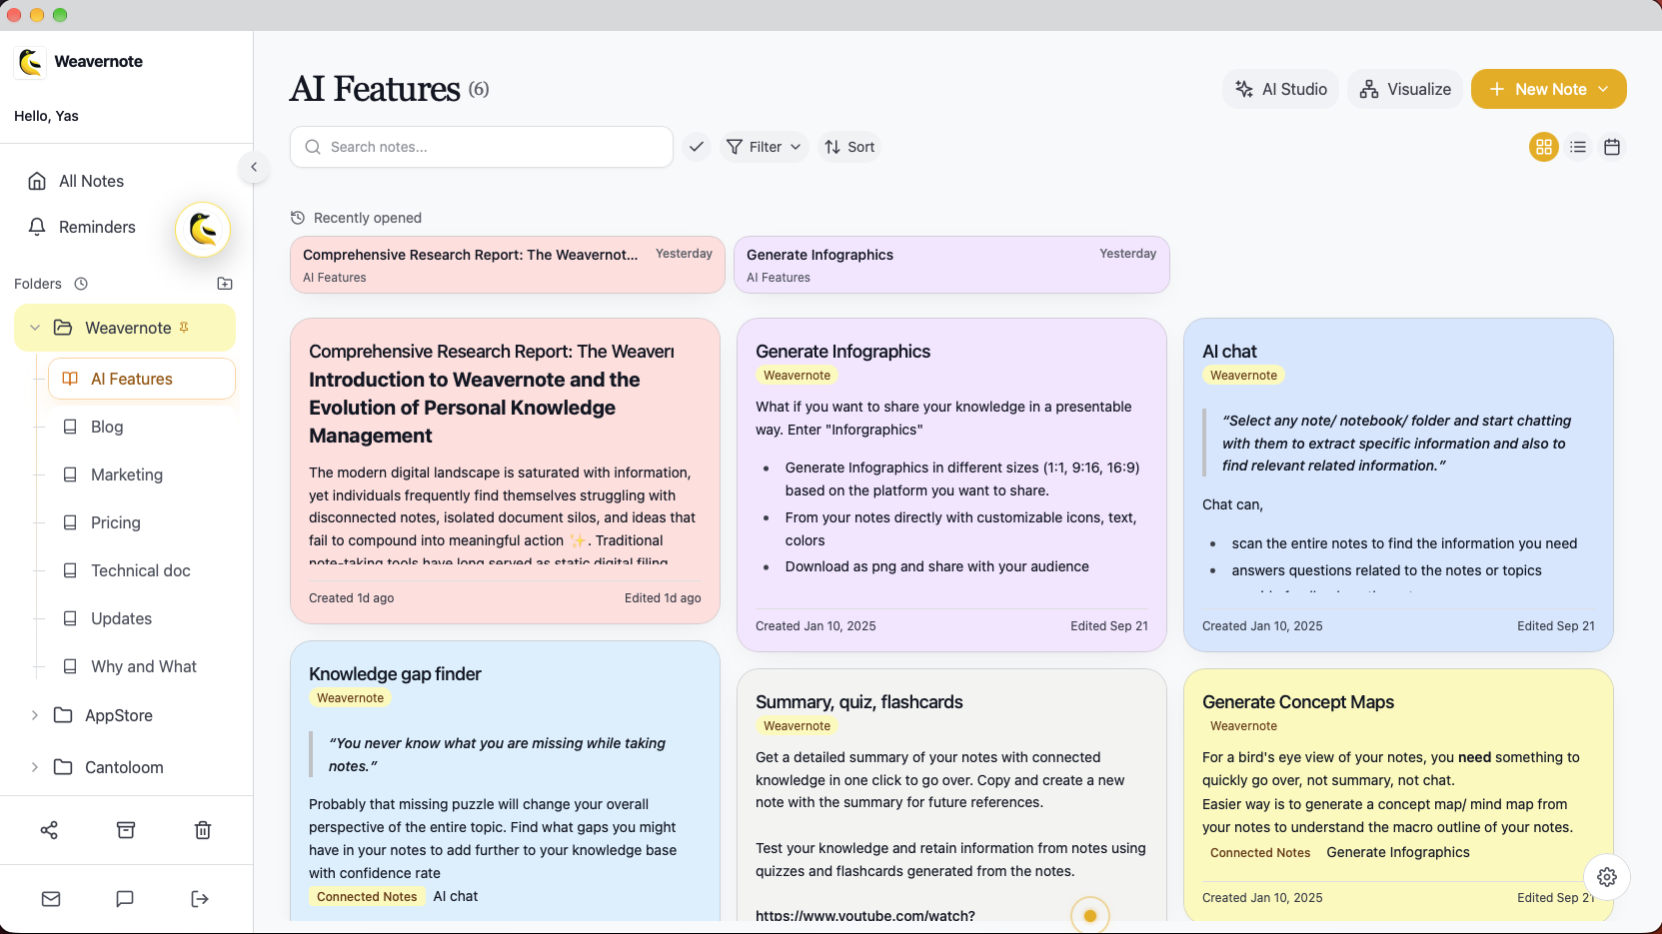1662x934 pixels.
Task: Focus the Search notes field
Action: pyautogui.click(x=482, y=147)
